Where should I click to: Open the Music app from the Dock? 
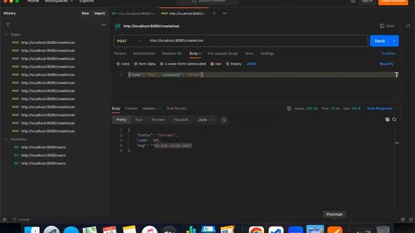point(150,229)
